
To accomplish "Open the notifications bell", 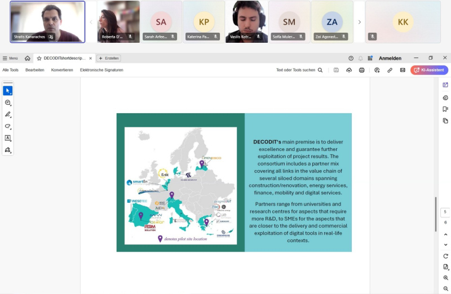I will coord(360,59).
